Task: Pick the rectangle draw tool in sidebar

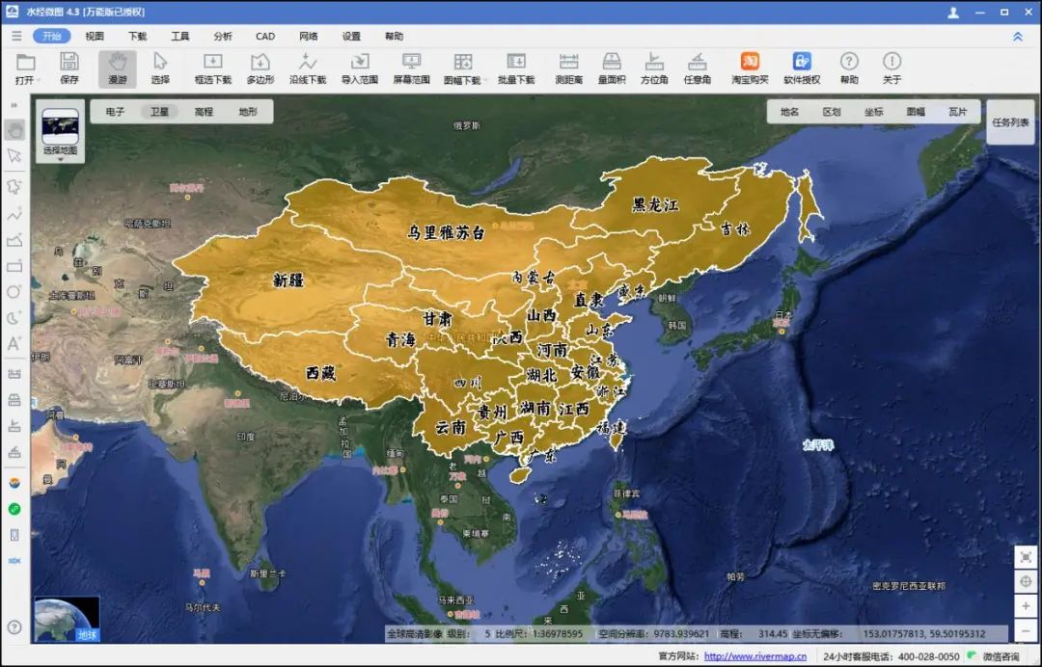Action: click(14, 267)
